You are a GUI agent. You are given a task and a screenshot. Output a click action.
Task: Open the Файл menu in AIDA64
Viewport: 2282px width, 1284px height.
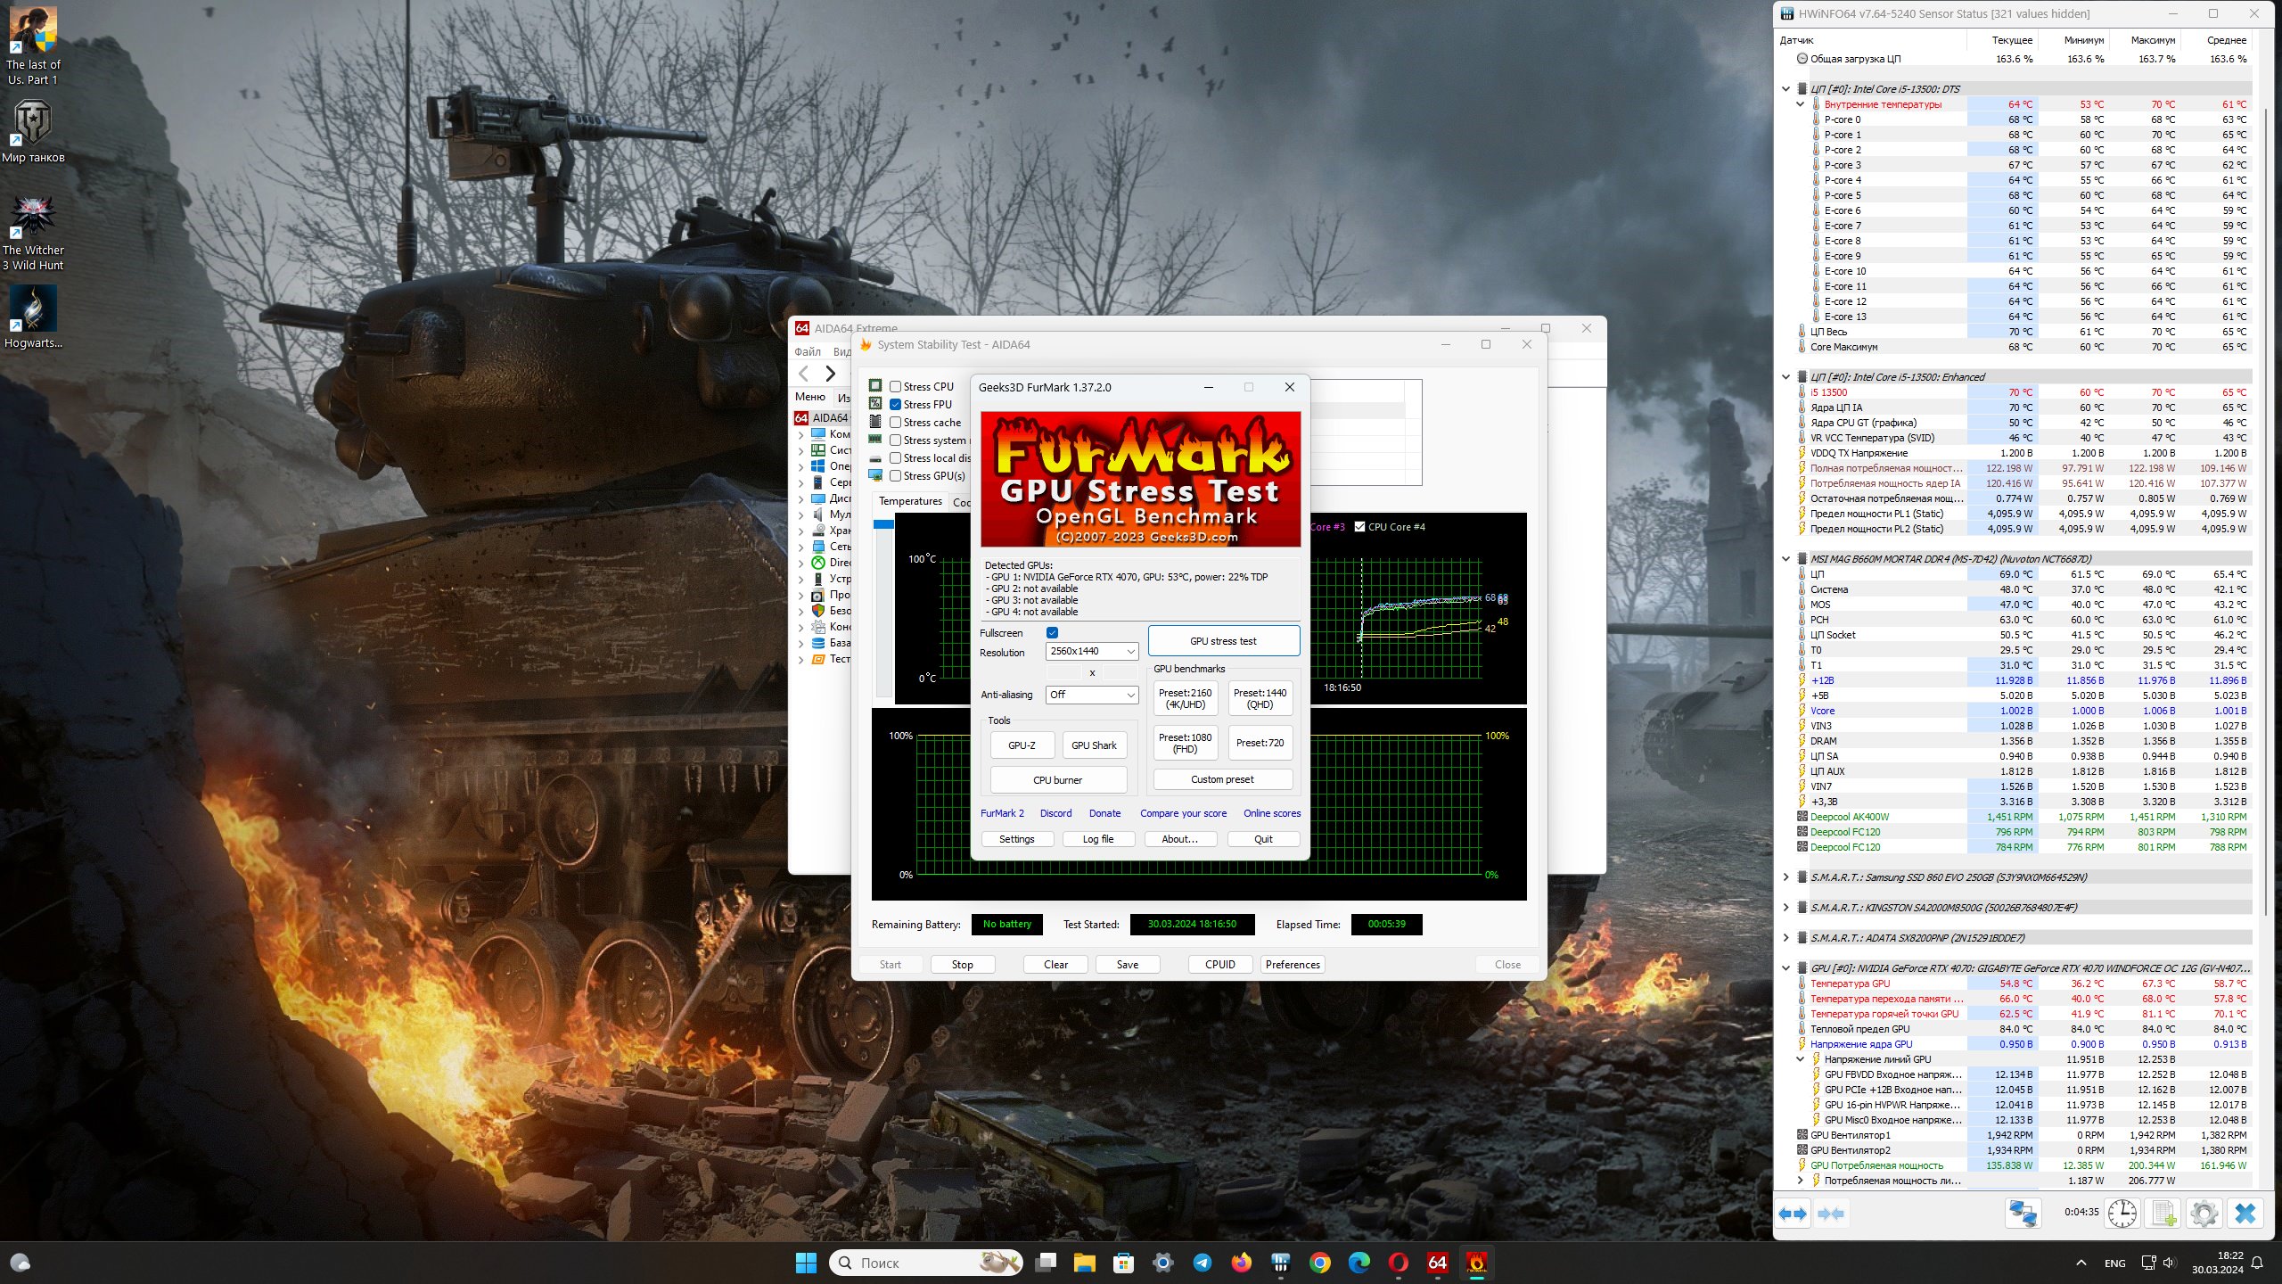click(x=808, y=351)
